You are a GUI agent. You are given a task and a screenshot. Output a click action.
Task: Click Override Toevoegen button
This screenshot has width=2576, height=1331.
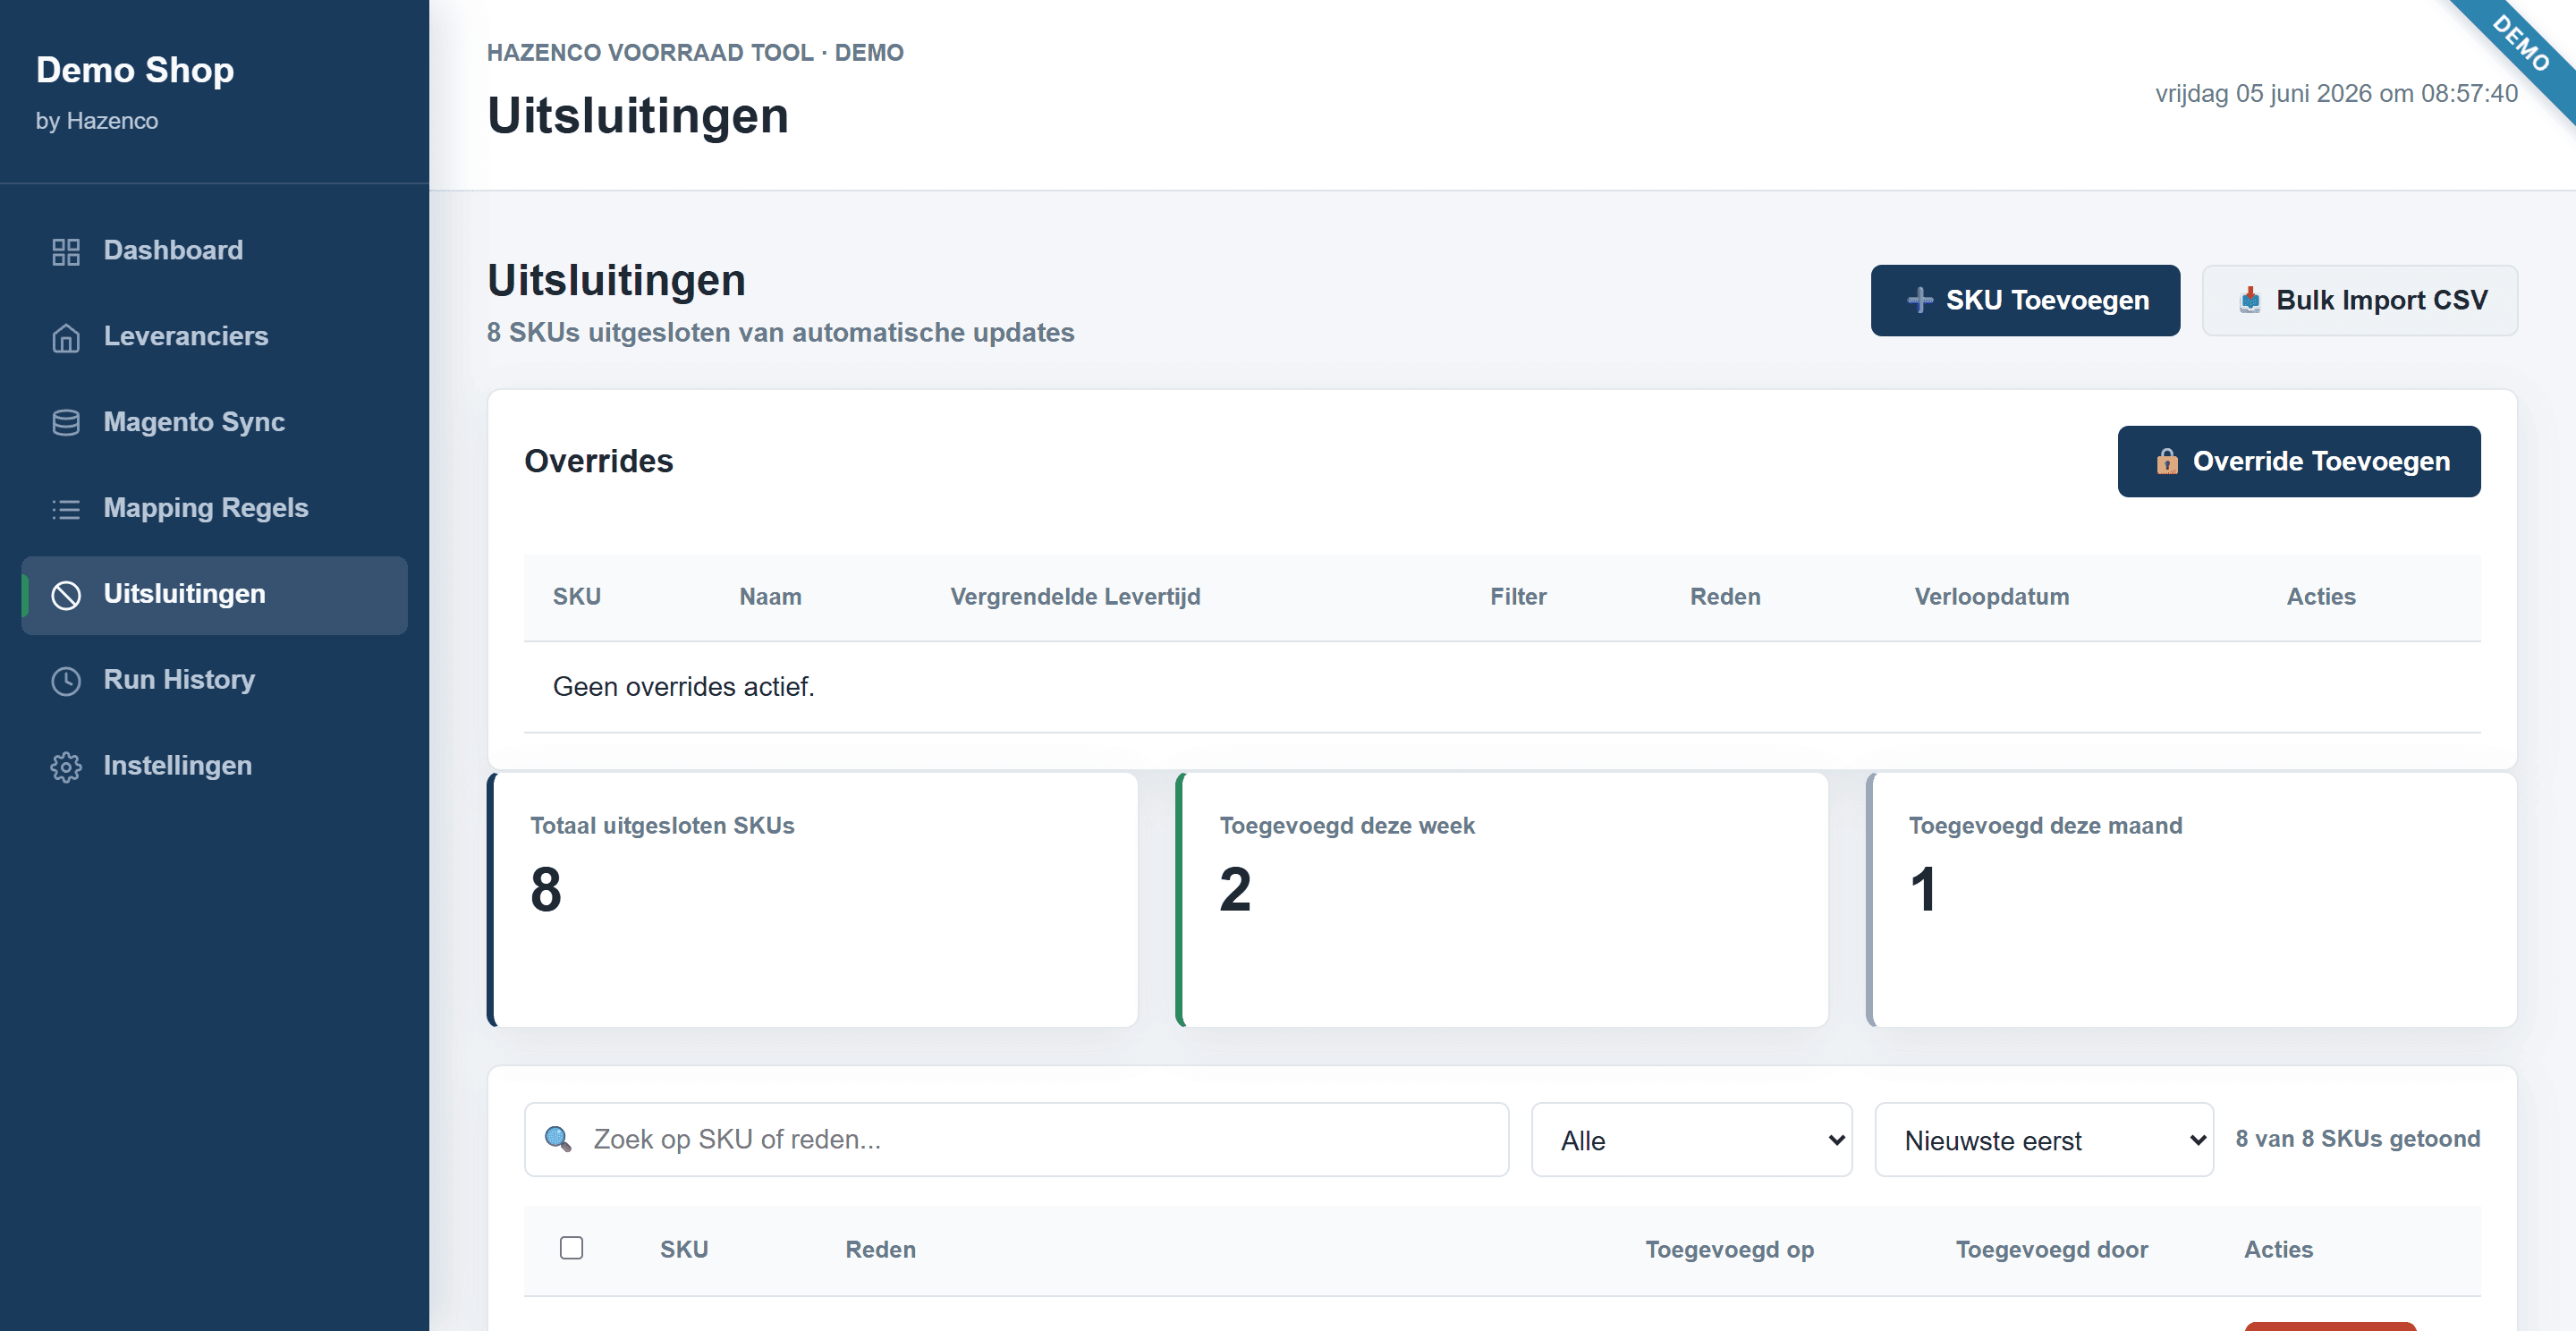click(x=2298, y=461)
